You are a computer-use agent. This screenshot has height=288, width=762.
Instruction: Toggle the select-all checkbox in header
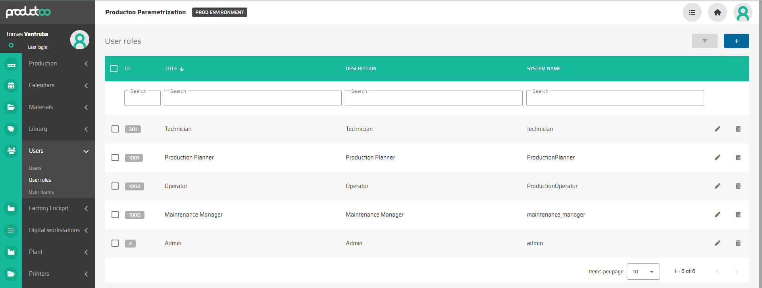tap(114, 69)
